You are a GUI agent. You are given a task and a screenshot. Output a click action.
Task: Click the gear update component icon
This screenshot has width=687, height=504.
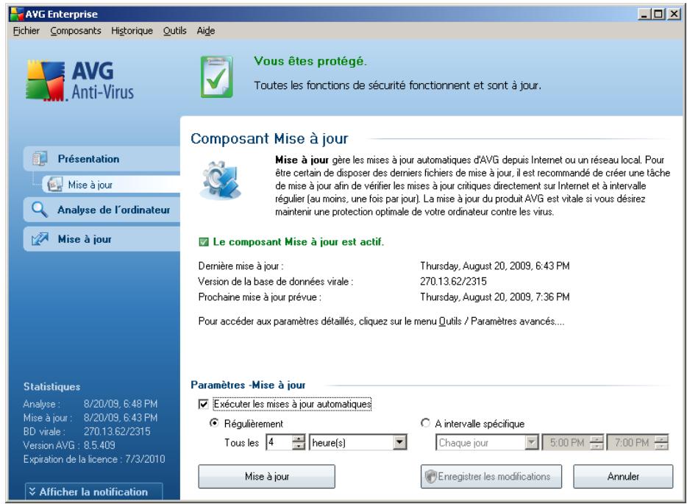(221, 180)
